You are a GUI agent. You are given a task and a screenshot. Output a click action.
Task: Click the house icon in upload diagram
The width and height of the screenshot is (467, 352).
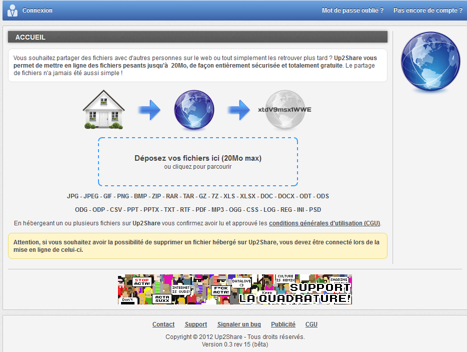(x=103, y=110)
